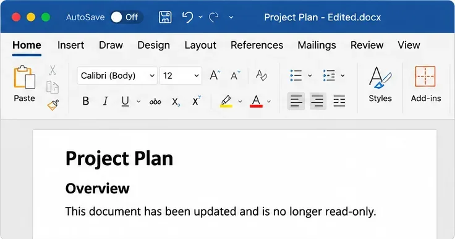Screen dimensions: 455x239
Task: Switch to the Insert tab
Action: click(70, 46)
